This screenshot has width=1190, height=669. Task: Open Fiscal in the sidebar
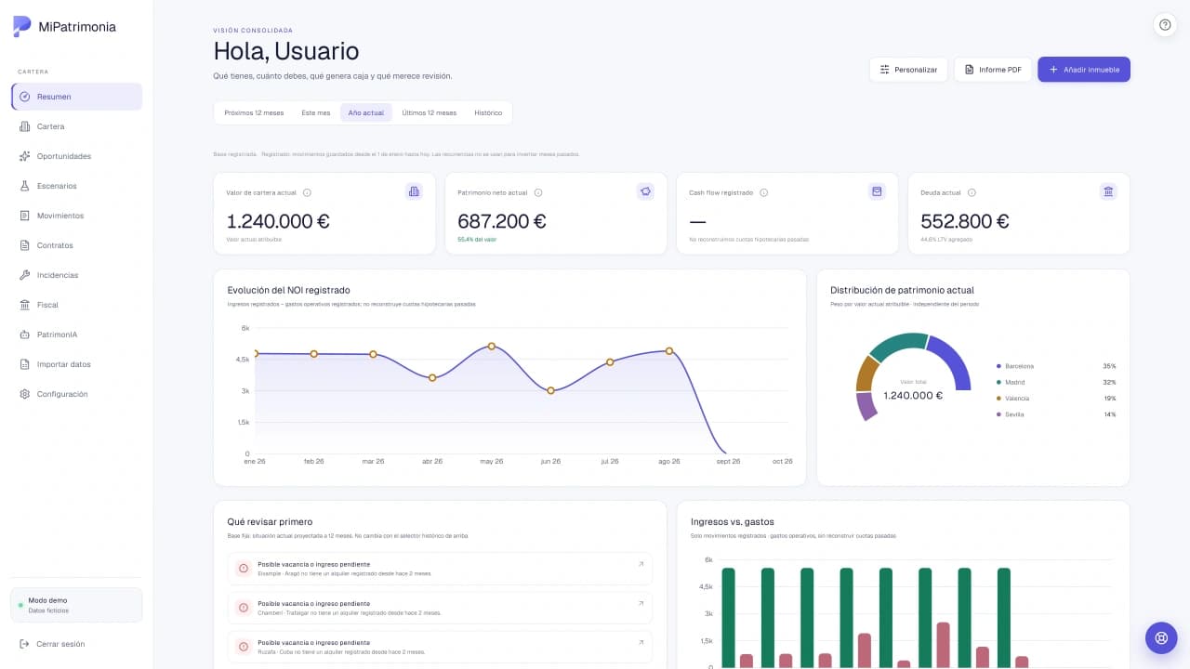[76, 305]
